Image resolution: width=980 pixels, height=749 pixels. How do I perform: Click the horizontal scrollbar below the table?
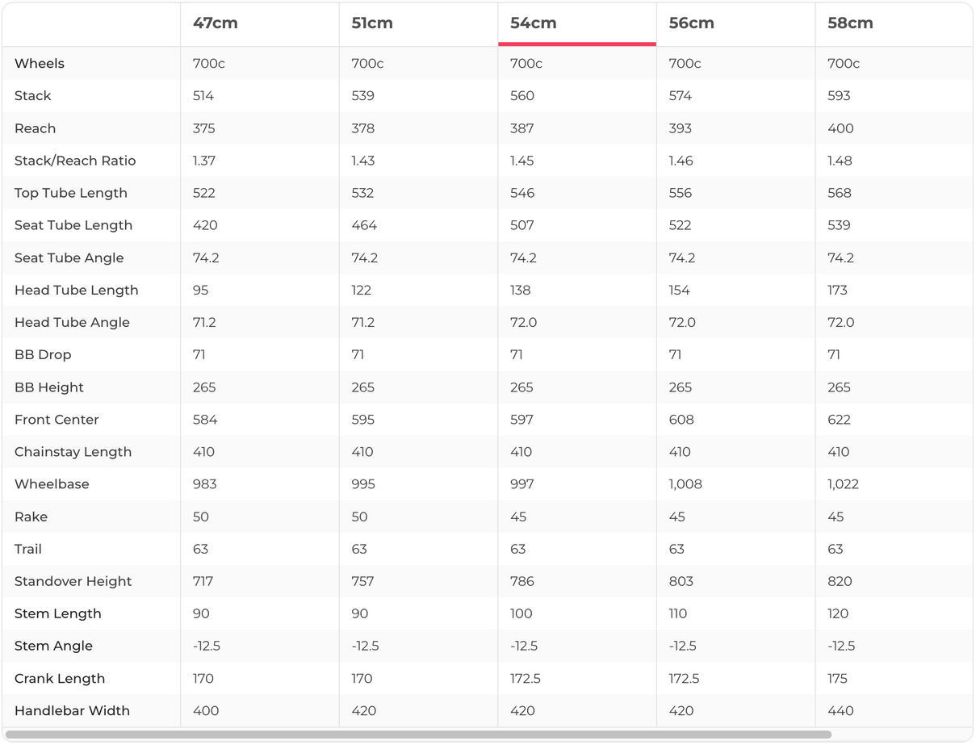point(418,734)
